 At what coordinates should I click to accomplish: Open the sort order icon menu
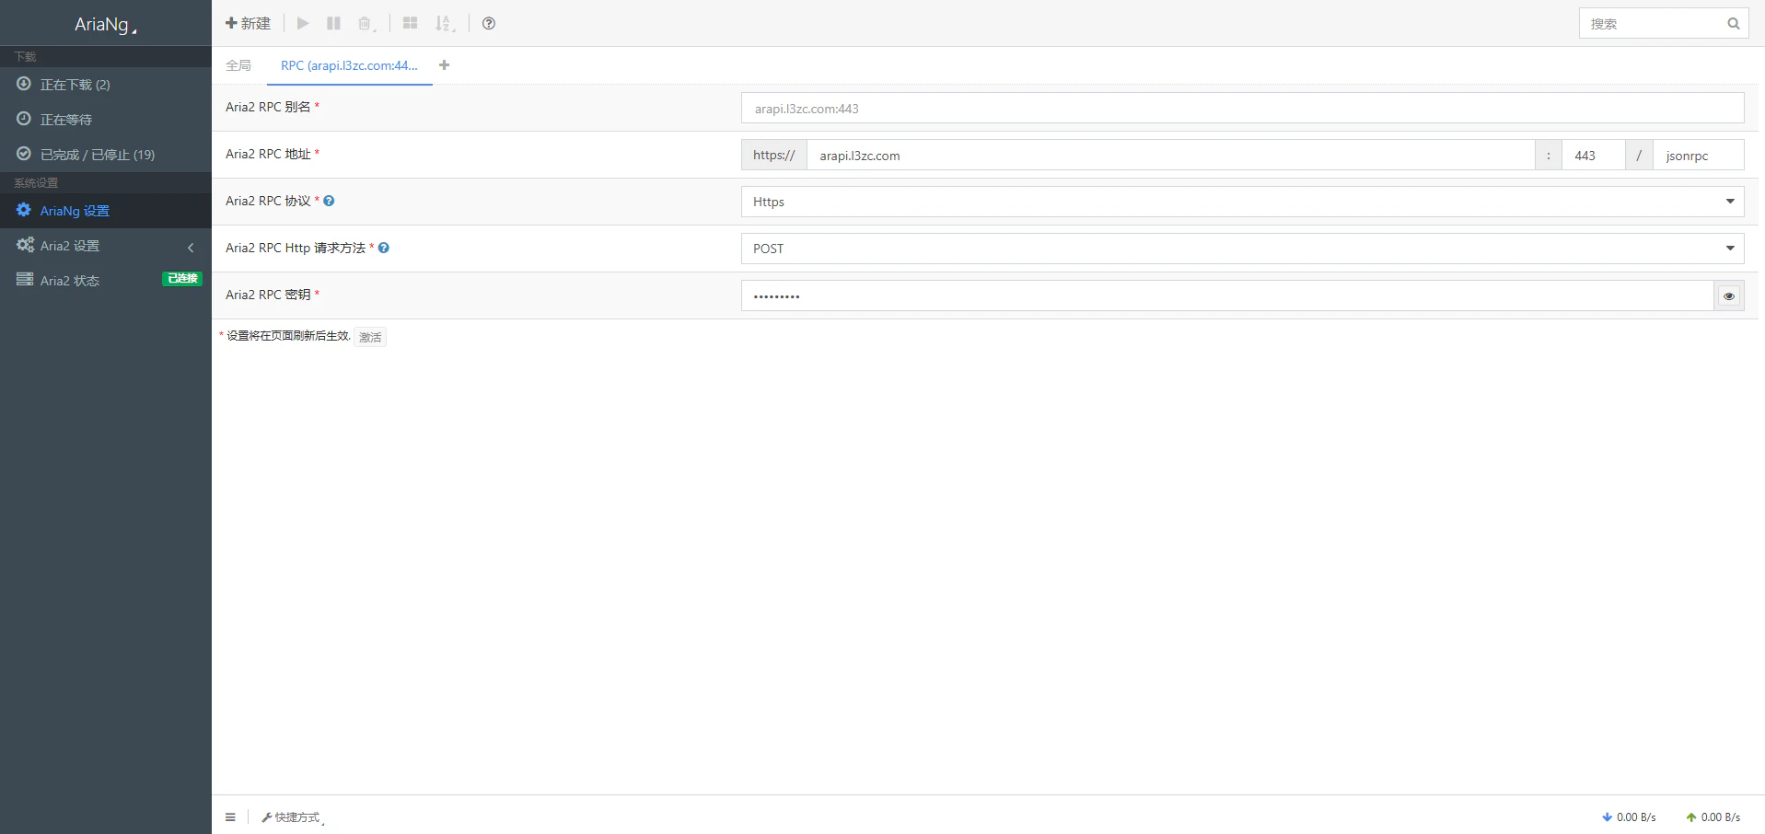click(x=445, y=23)
